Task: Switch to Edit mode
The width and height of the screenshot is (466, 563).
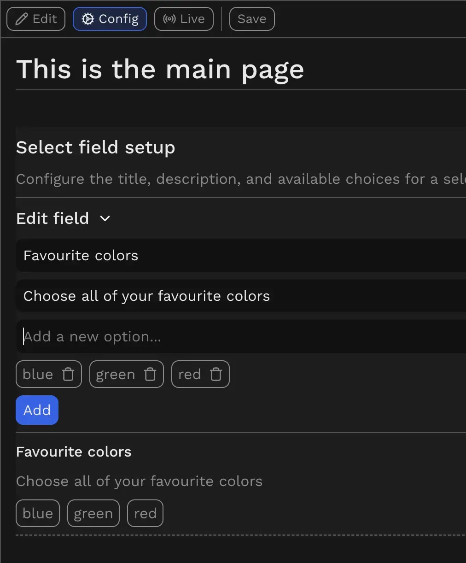Action: pyautogui.click(x=35, y=18)
